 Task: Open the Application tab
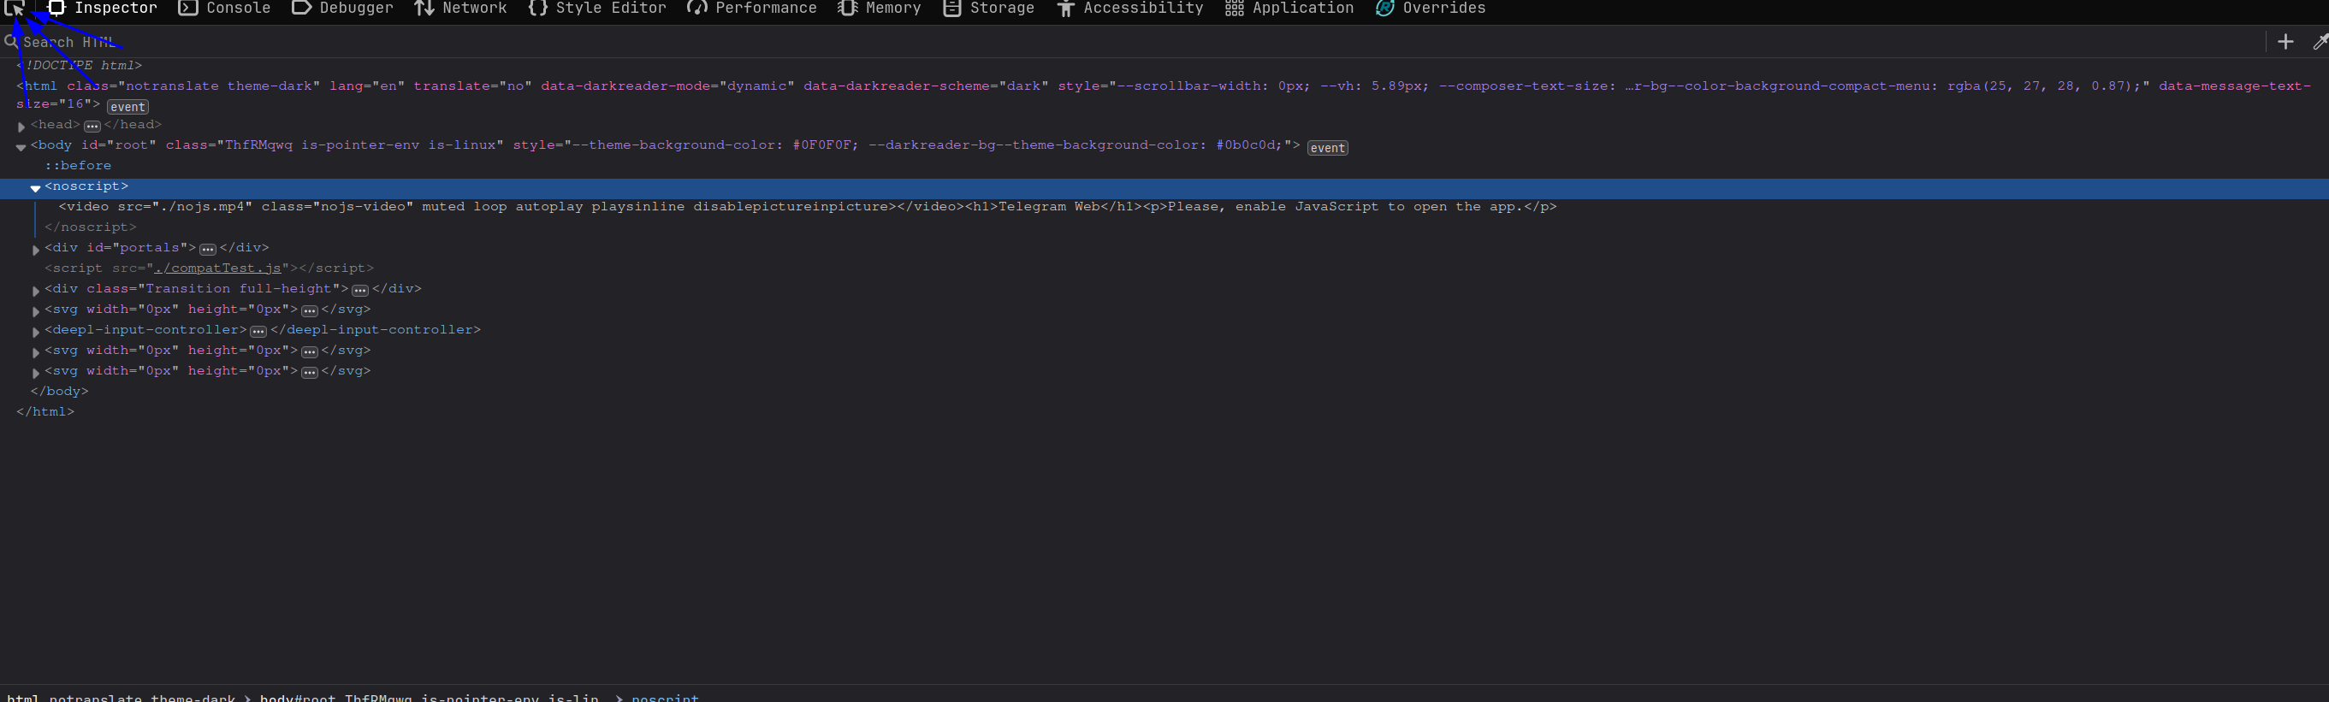(x=1289, y=9)
